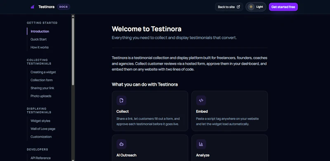The width and height of the screenshot is (330, 161).
Task: Open the Creating a widget page
Action: pyautogui.click(x=43, y=72)
